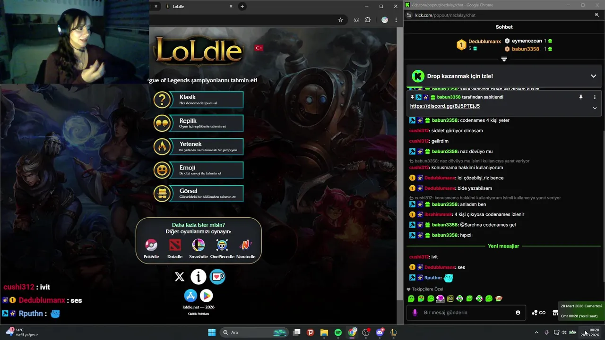Click the Ko-fi coffee cup icon
The height and width of the screenshot is (340, 605).
click(x=217, y=277)
